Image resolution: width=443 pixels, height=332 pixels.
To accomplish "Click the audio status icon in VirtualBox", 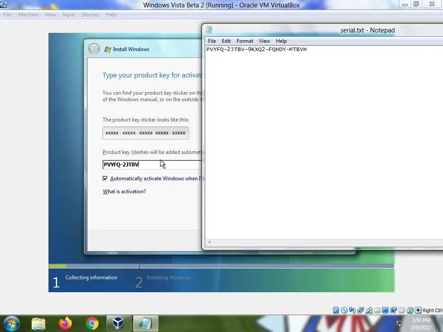I will coord(352,310).
